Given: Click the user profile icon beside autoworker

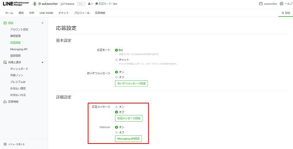Looking at the screenshot, I should click(261, 4).
